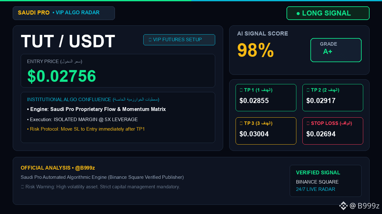Click the Risk Protocol move SL line
The image size is (382, 214).
click(86, 129)
